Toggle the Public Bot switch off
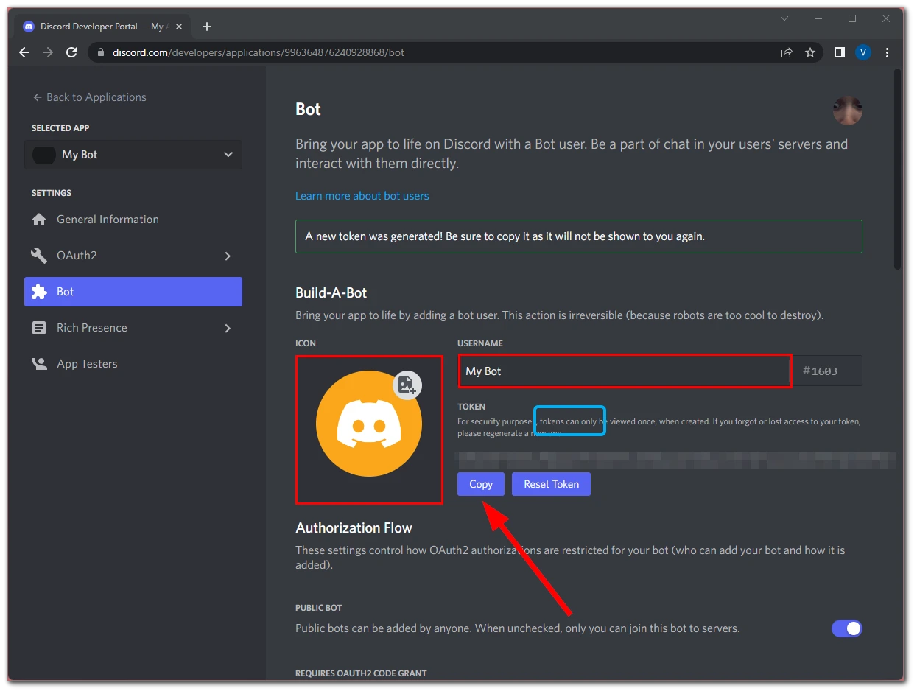The image size is (917, 694). 847,628
